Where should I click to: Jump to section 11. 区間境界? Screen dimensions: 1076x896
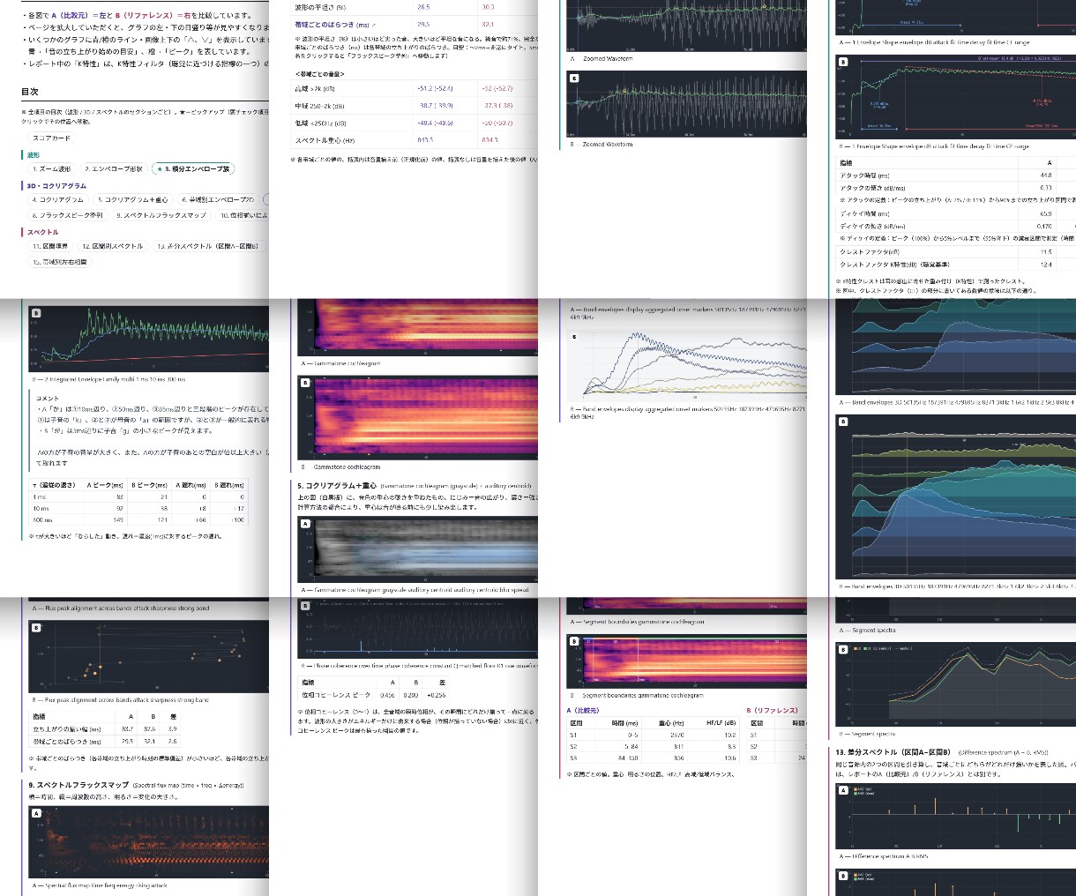coord(49,246)
